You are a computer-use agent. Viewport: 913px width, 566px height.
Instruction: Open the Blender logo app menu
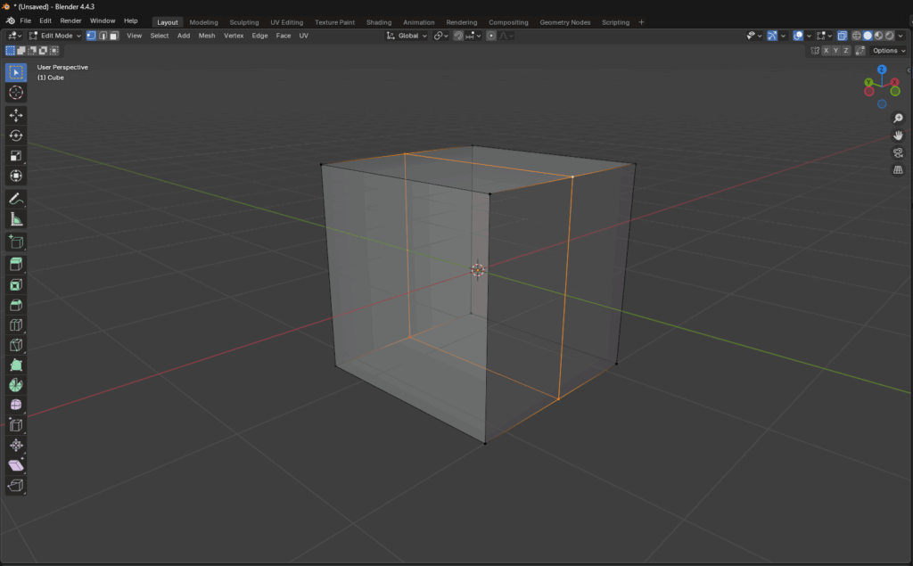pos(11,21)
